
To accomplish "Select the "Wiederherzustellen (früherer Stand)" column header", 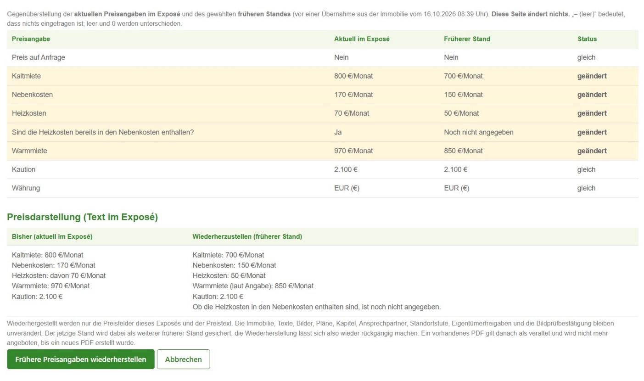I will 247,237.
